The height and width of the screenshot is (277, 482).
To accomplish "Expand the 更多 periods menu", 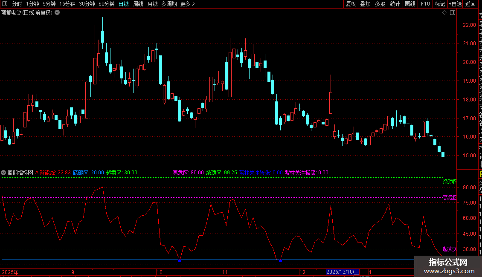I will click(188, 4).
